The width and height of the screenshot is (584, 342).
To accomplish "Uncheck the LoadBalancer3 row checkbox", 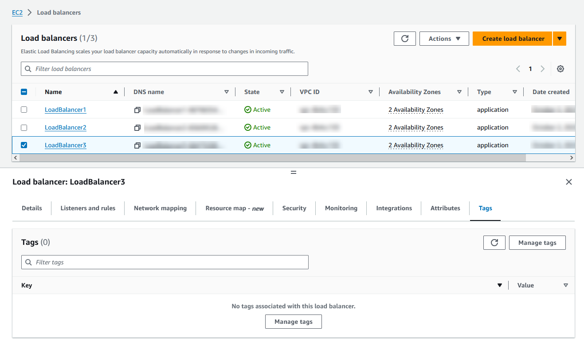I will pyautogui.click(x=24, y=145).
